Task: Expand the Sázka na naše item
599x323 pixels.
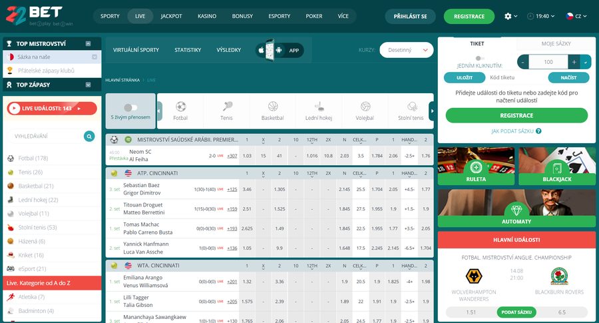Action: point(95,57)
